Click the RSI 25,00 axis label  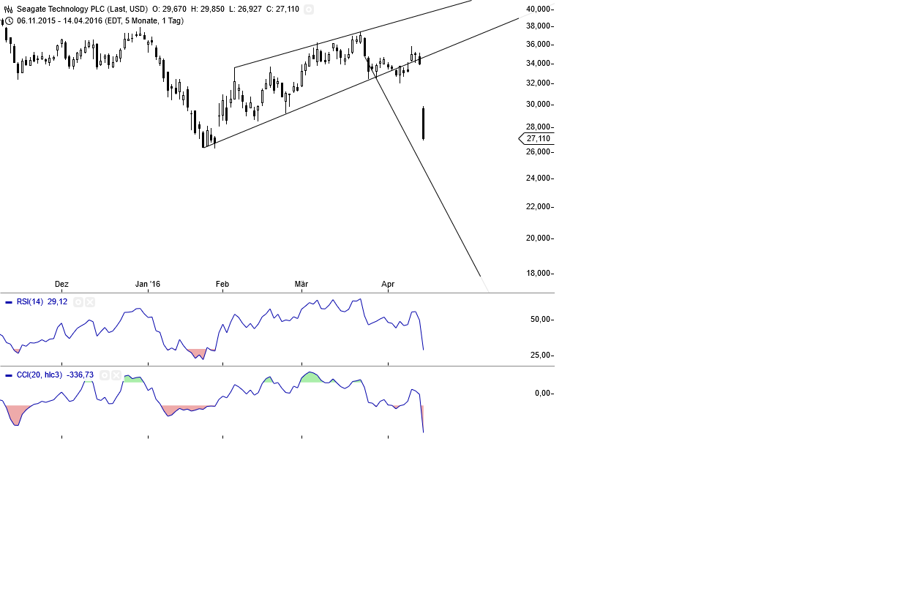point(542,356)
